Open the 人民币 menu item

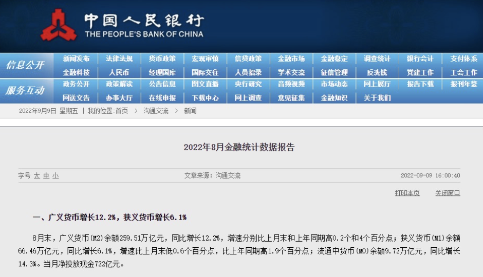[119, 72]
